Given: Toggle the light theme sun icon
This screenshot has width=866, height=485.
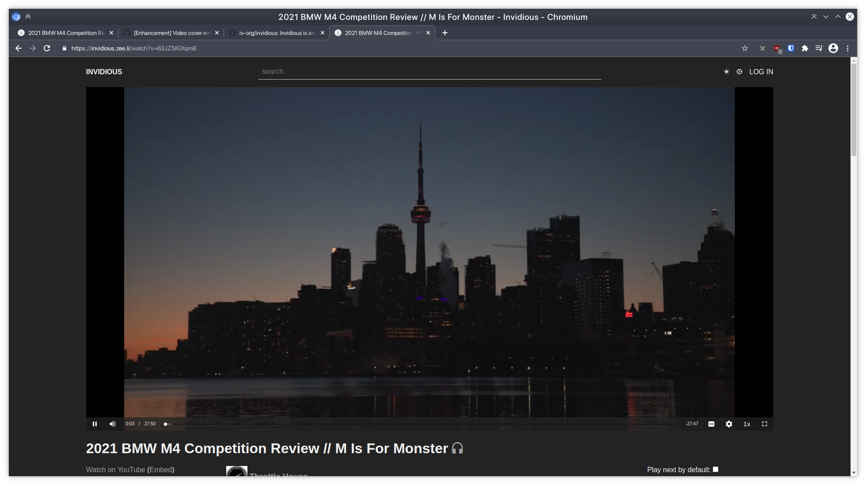Looking at the screenshot, I should [726, 72].
